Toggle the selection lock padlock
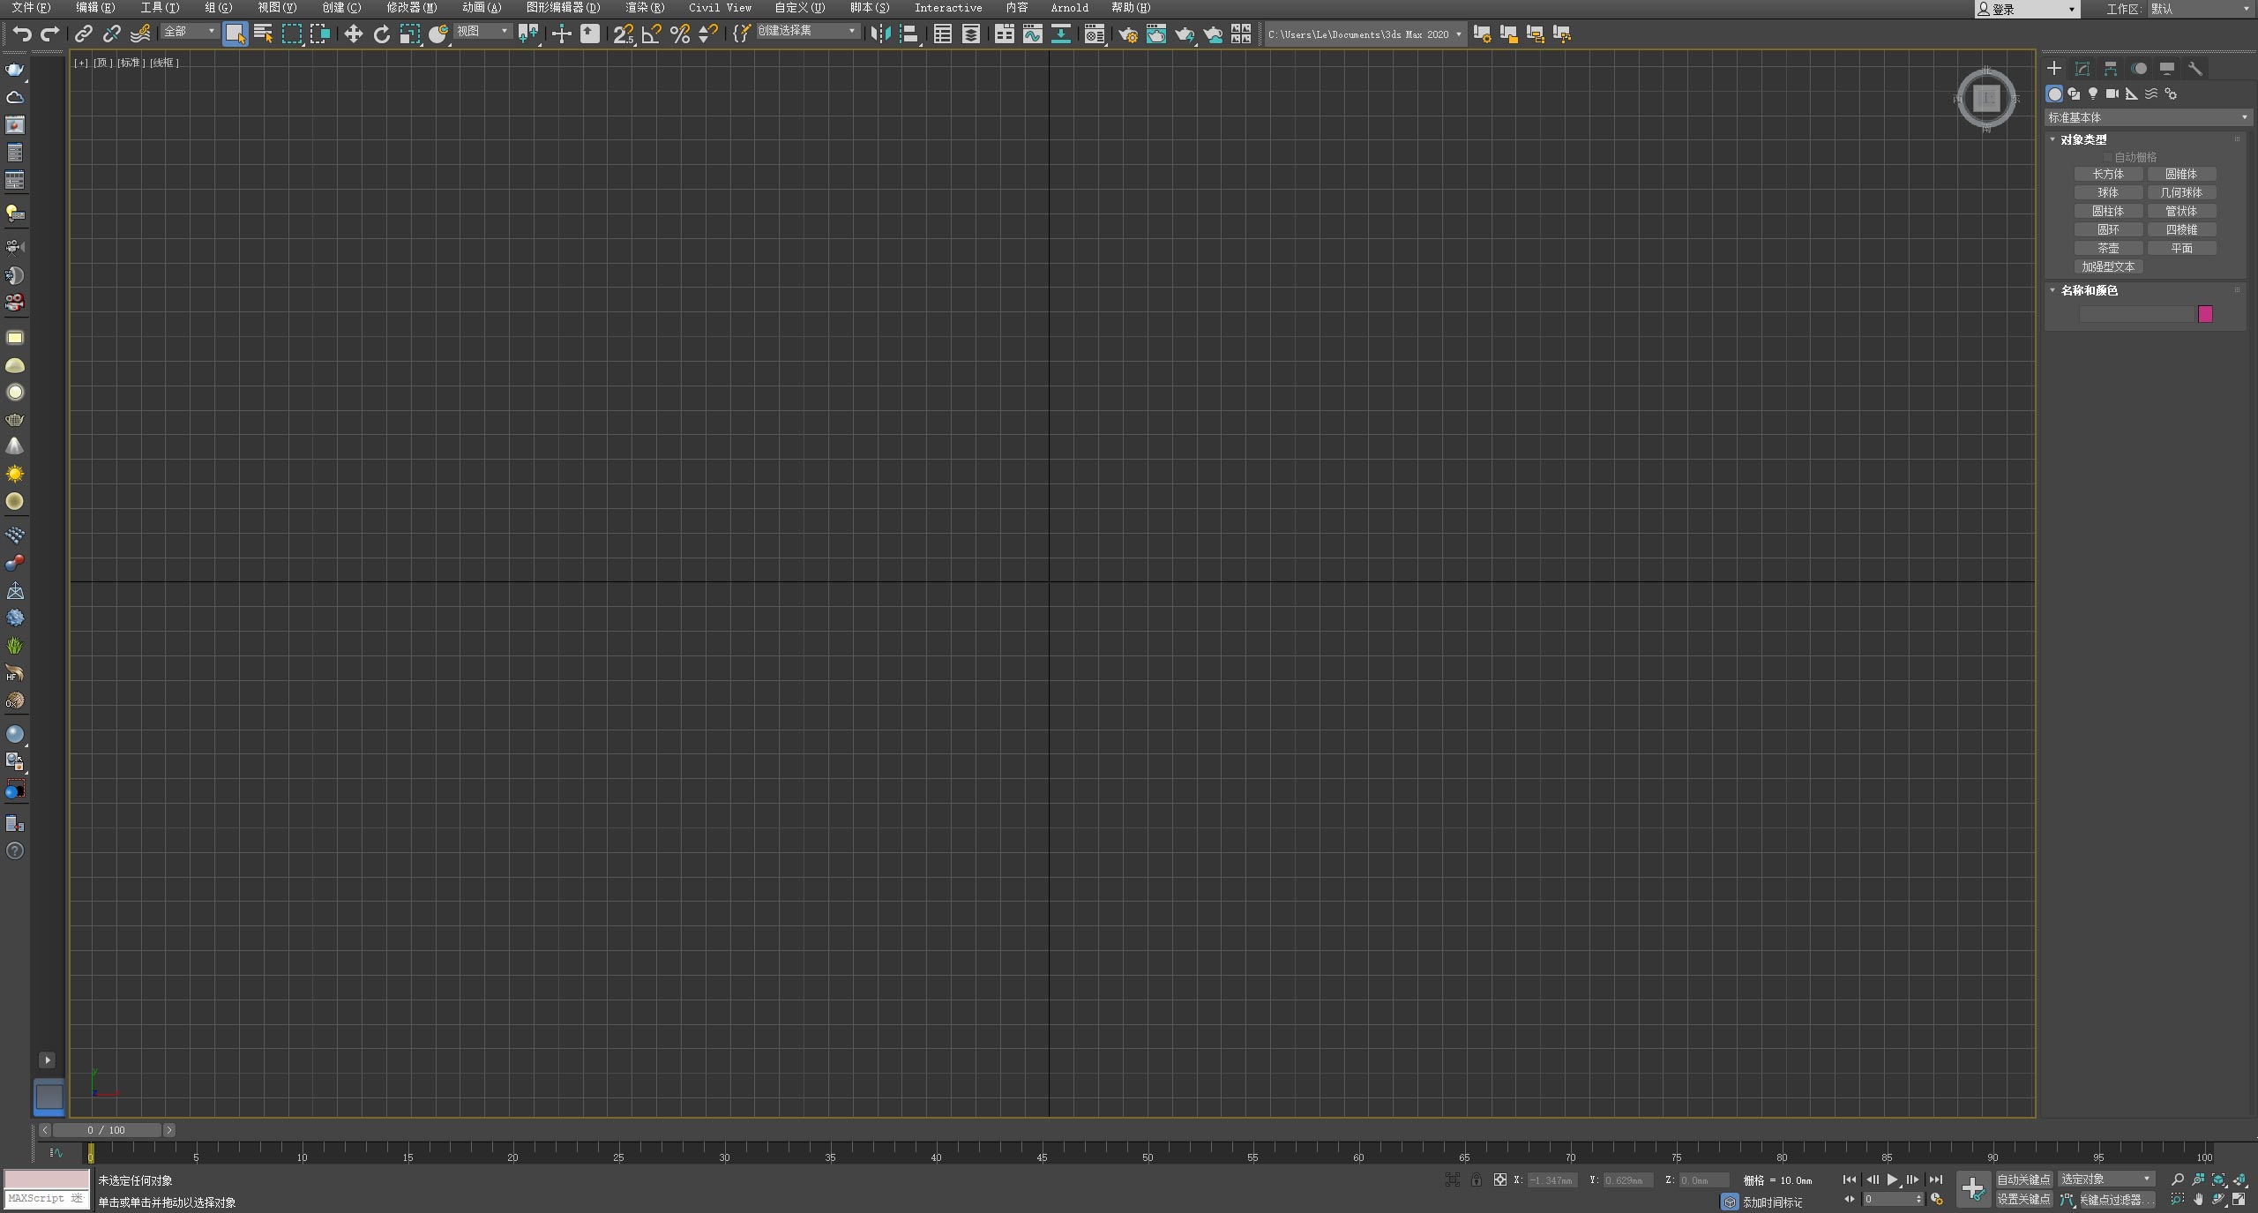Viewport: 2258px width, 1213px height. pos(1477,1180)
